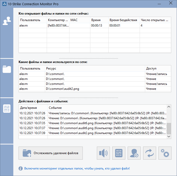Click the 'Действия с файлами и события' heading
Viewport: 177px width, 176px height.
tap(43, 101)
